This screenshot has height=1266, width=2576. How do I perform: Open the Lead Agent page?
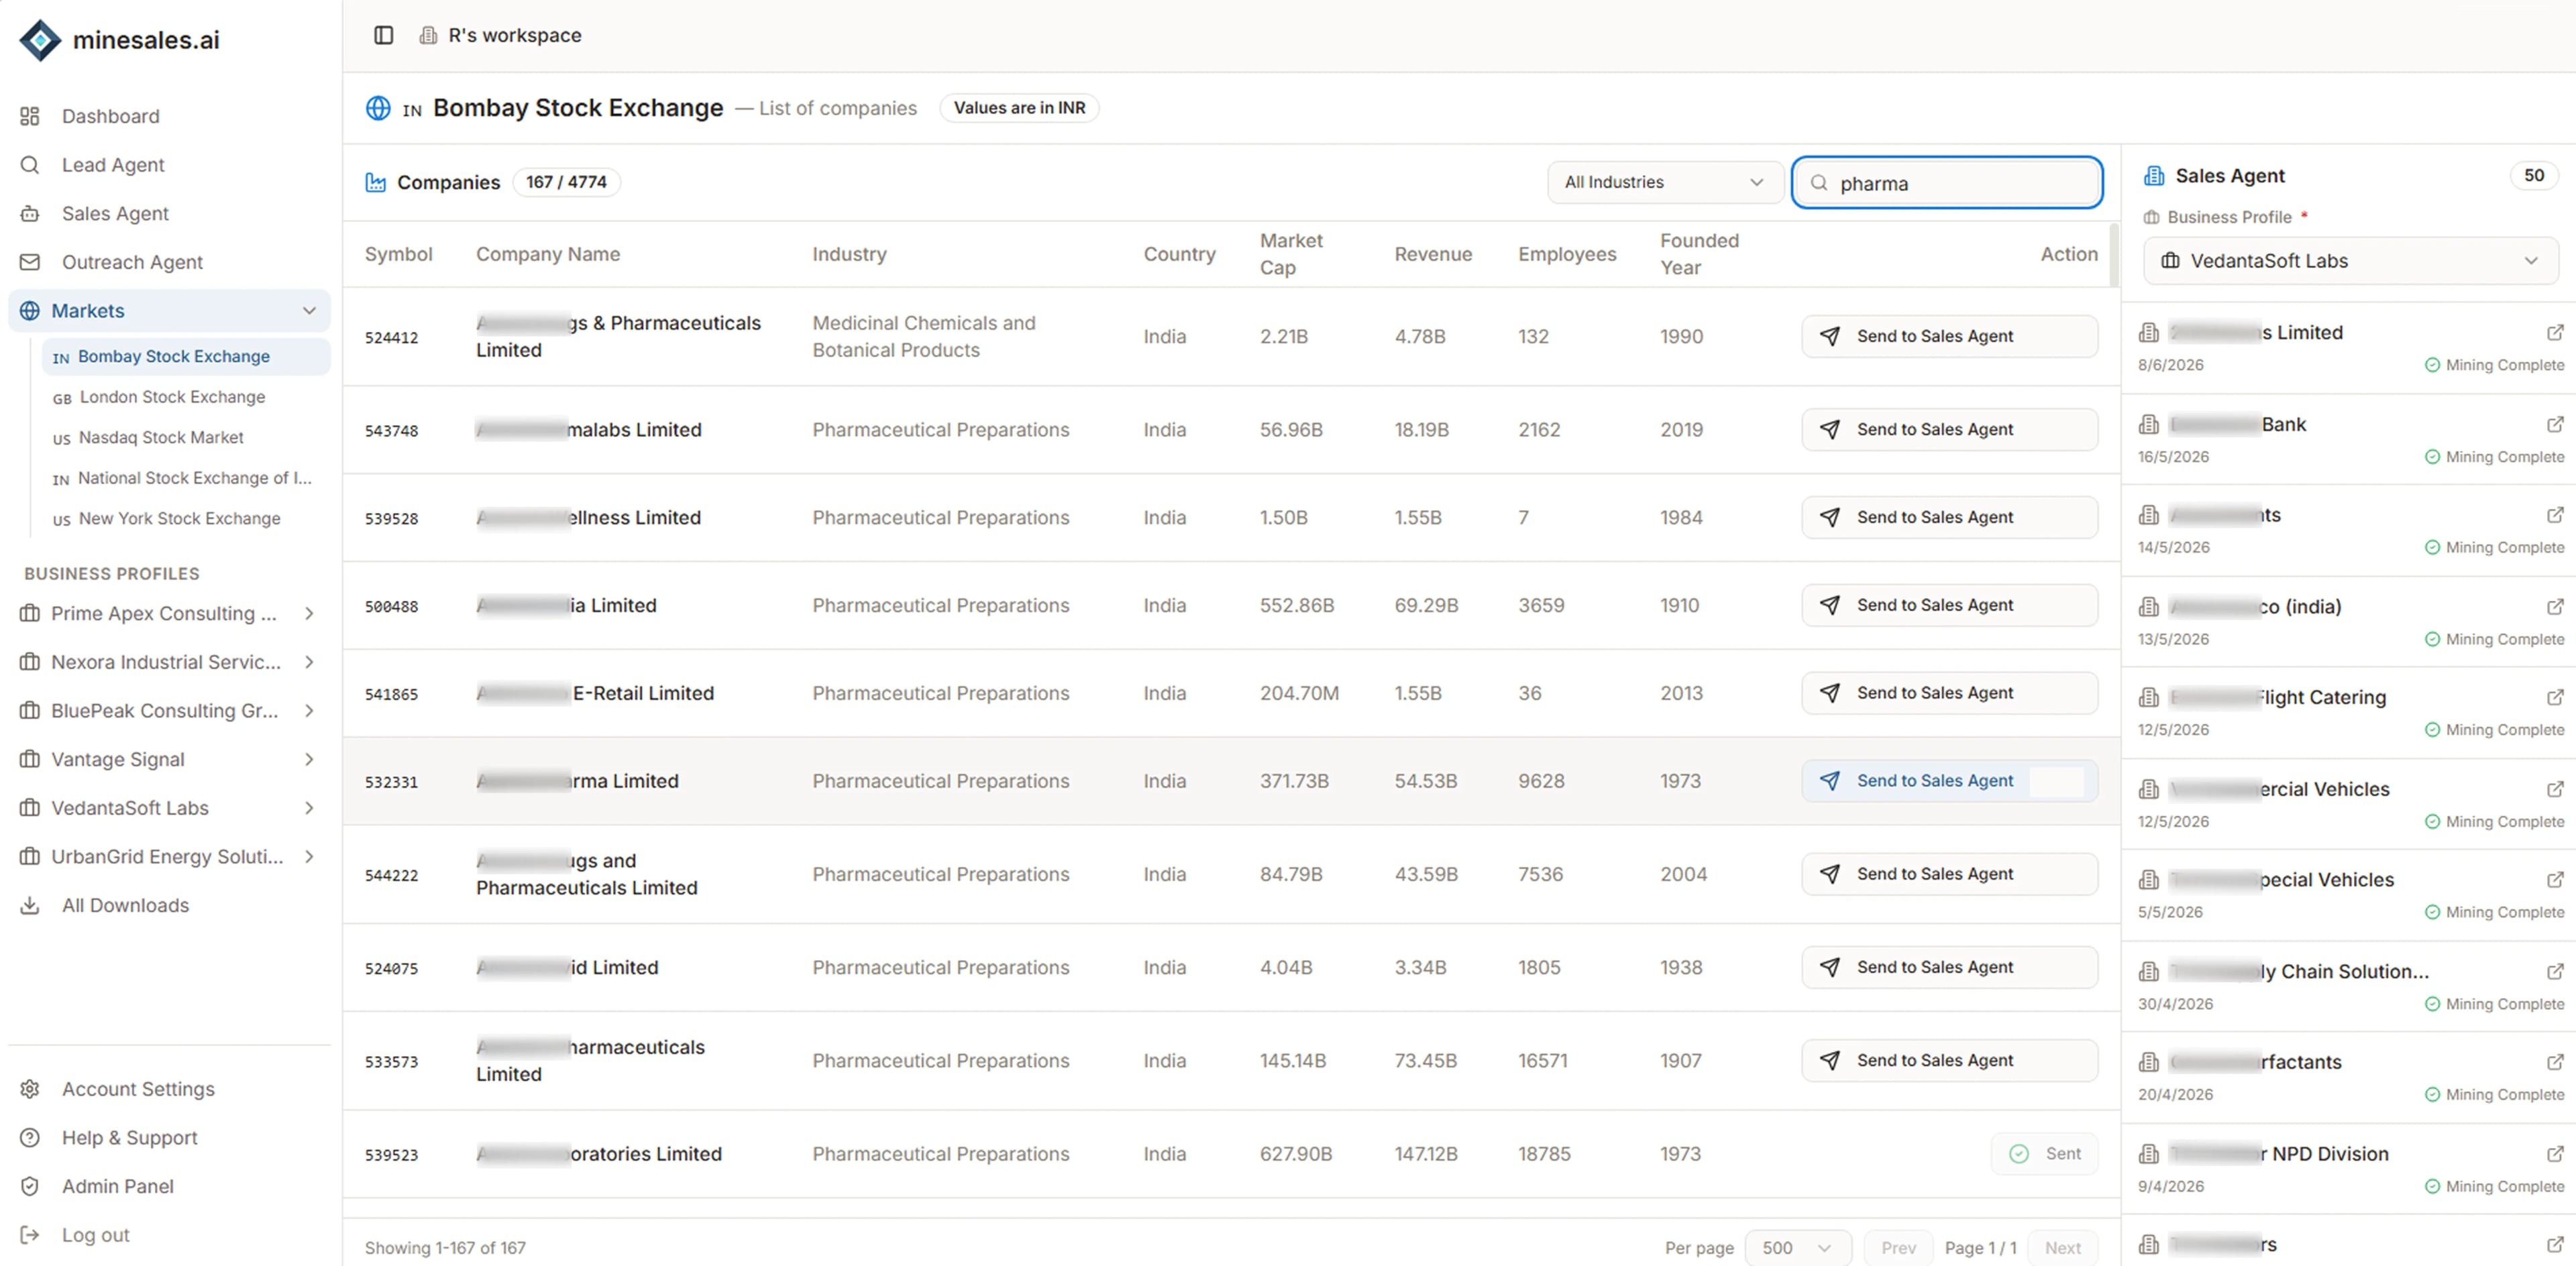(112, 165)
